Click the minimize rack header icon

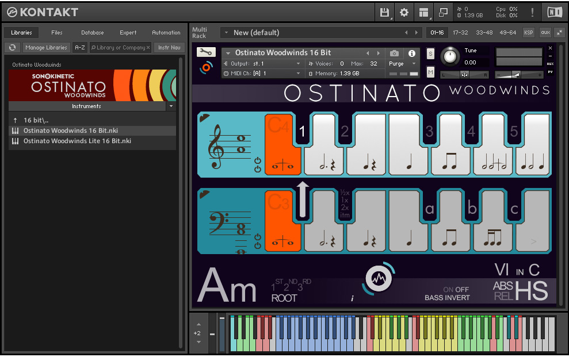pos(560,33)
